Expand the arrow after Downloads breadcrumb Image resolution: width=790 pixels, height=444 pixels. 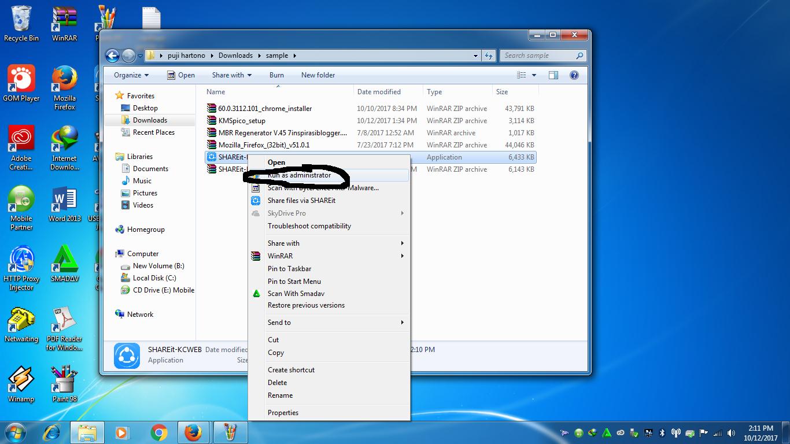[x=259, y=55]
